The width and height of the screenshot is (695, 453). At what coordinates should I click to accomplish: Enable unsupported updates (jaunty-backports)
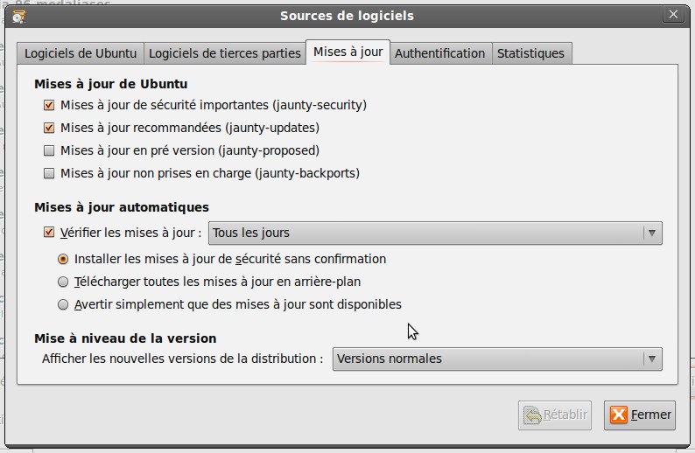click(49, 173)
